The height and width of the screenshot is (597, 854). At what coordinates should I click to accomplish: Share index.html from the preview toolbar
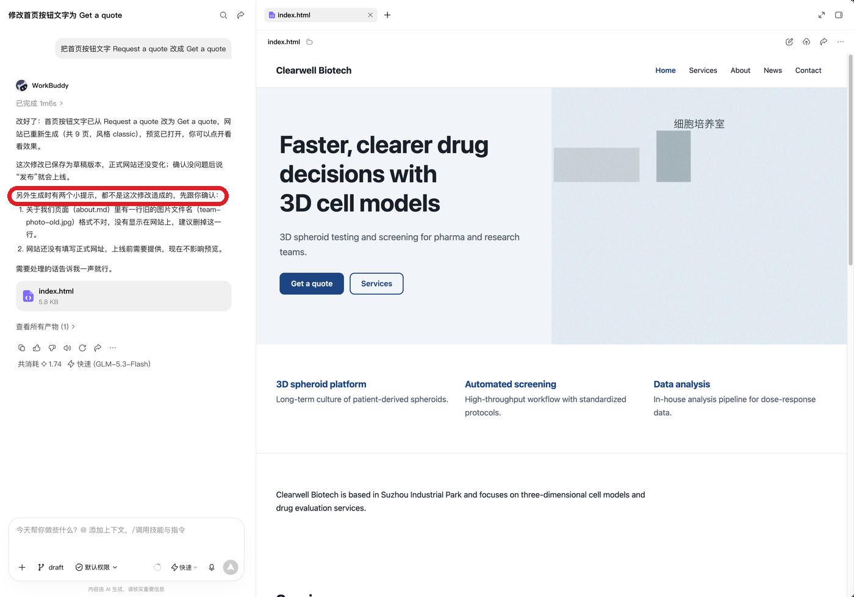823,41
